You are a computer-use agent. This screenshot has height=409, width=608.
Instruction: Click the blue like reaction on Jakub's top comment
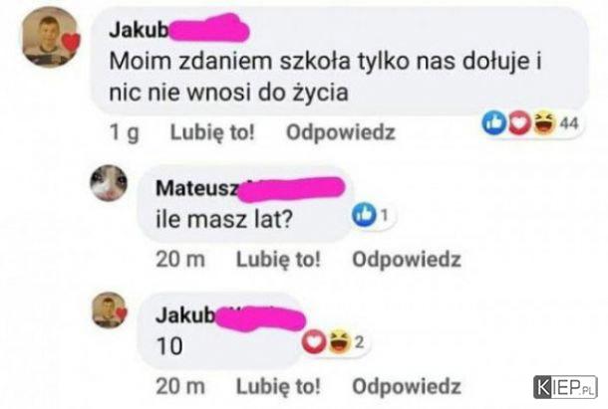(x=494, y=122)
